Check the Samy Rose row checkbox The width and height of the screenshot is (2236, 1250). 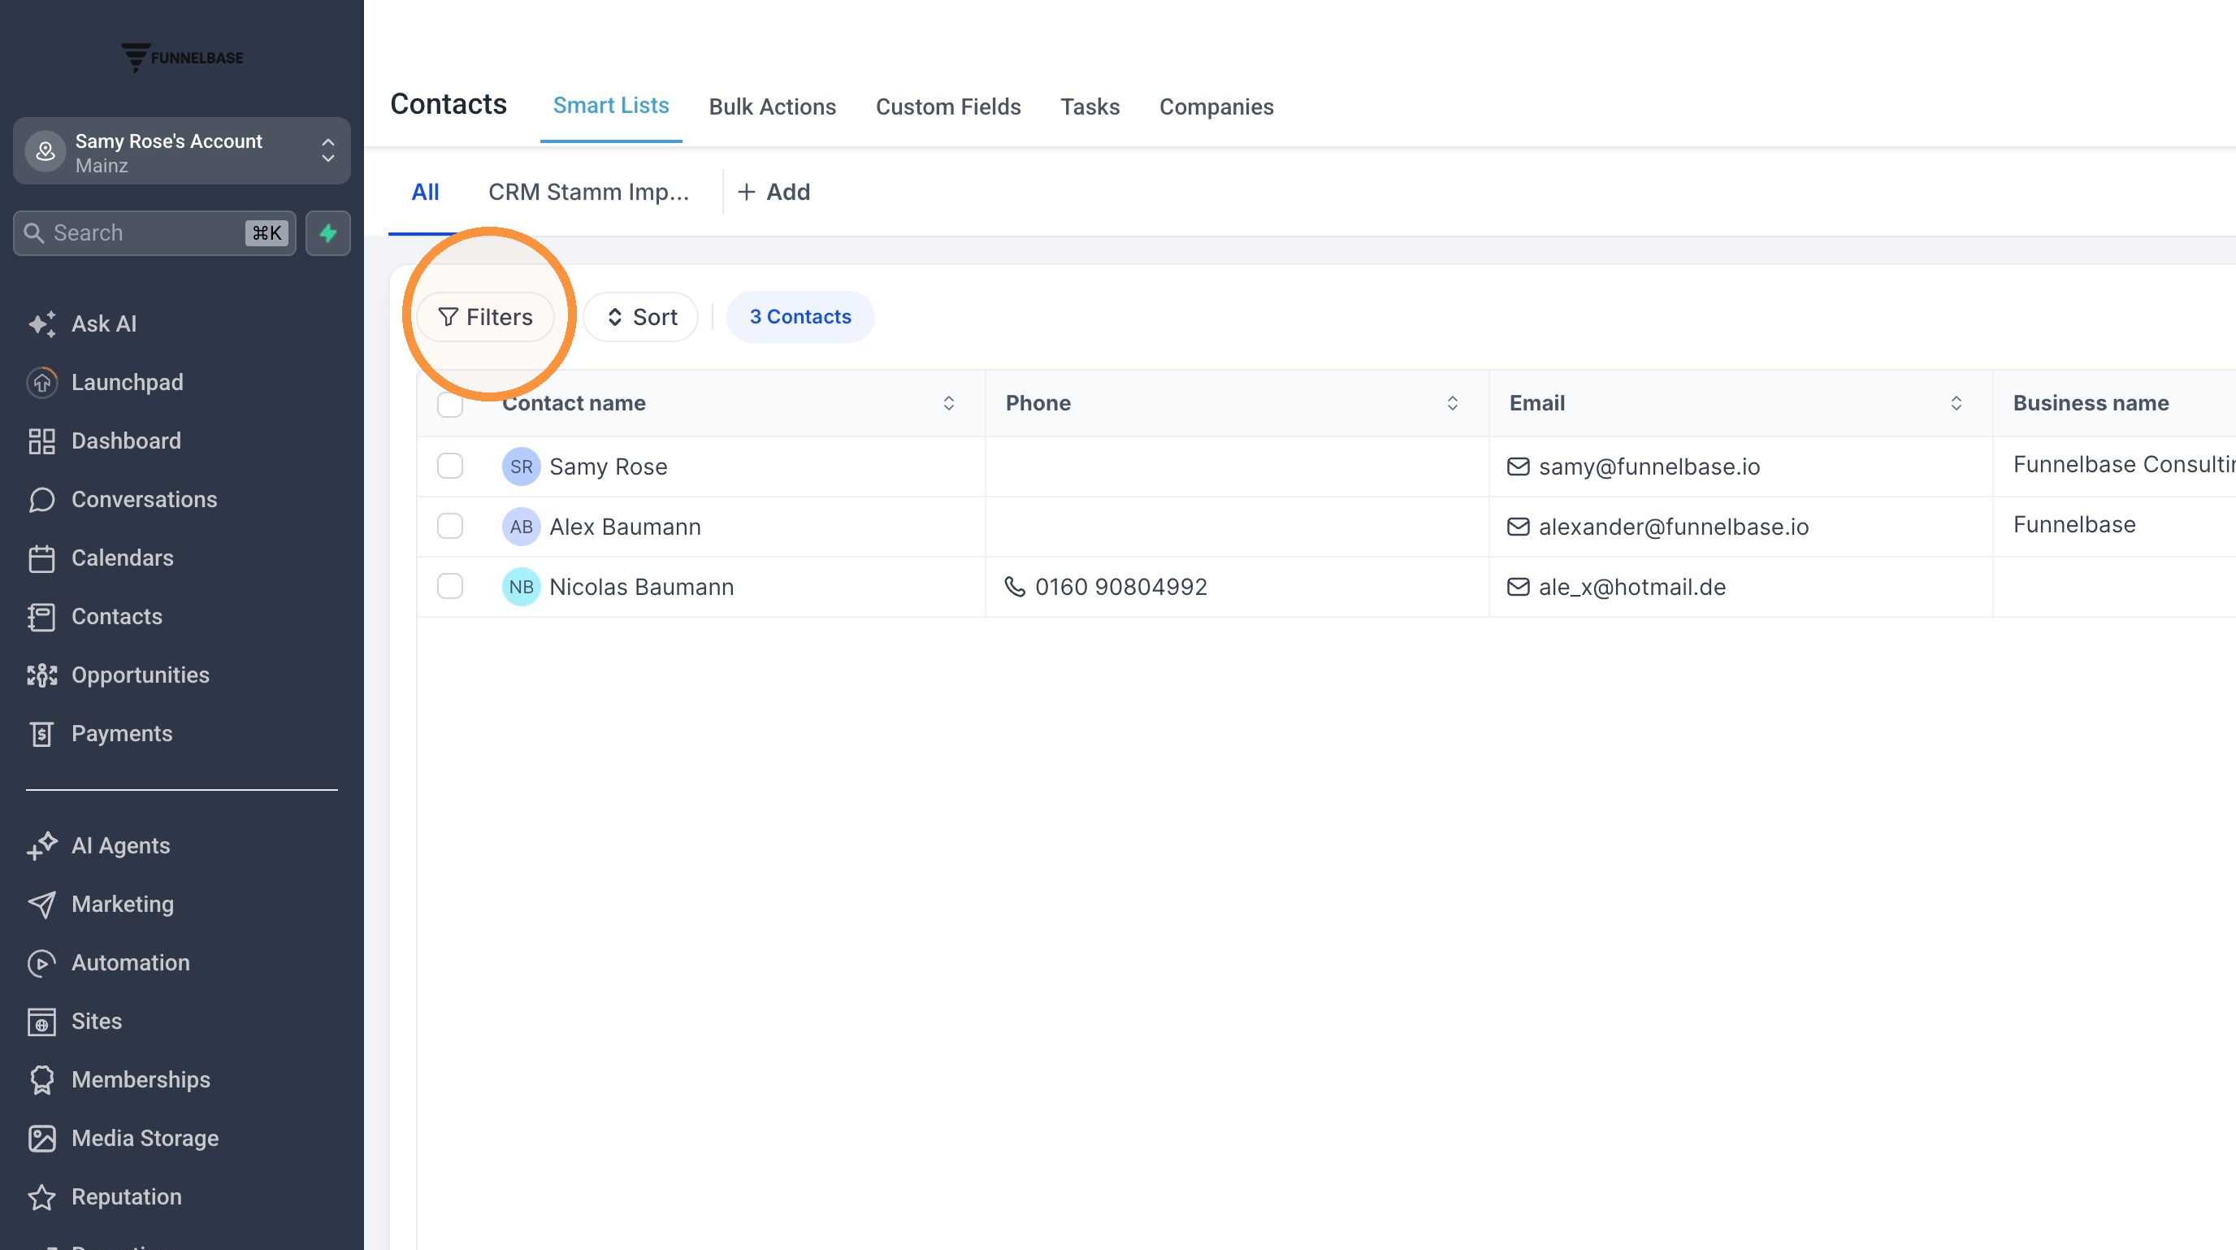point(449,467)
